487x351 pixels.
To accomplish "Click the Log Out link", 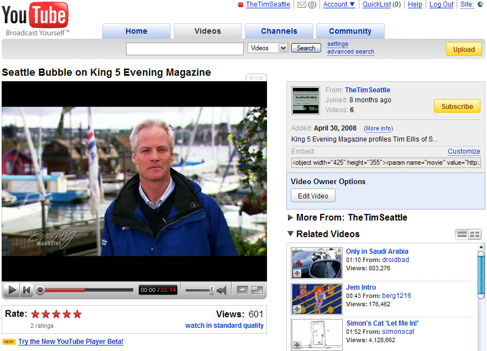I will coord(441,4).
